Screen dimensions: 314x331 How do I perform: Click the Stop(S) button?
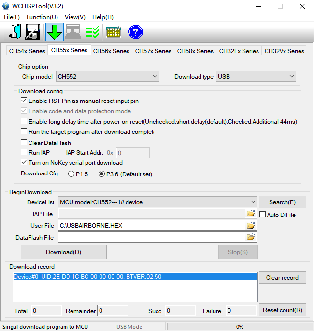[238, 252]
